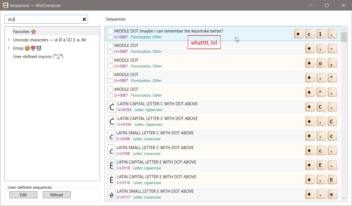Click the compose diamond in the SMALL LETTER E row
This screenshot has width=352, height=206.
(x=309, y=194)
